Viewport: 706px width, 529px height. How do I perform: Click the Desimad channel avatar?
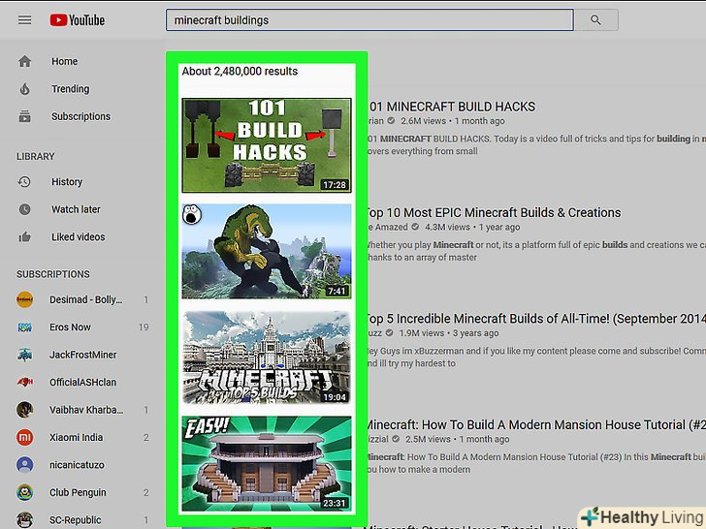[x=25, y=299]
